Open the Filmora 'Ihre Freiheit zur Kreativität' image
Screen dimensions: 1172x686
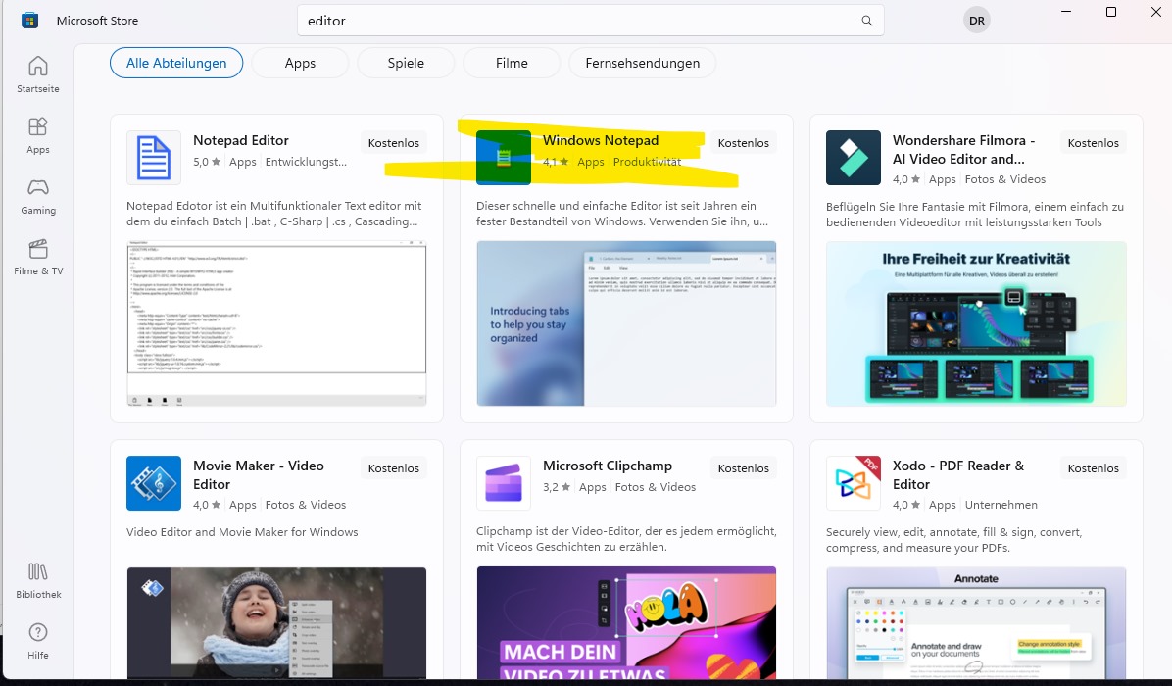tap(976, 323)
